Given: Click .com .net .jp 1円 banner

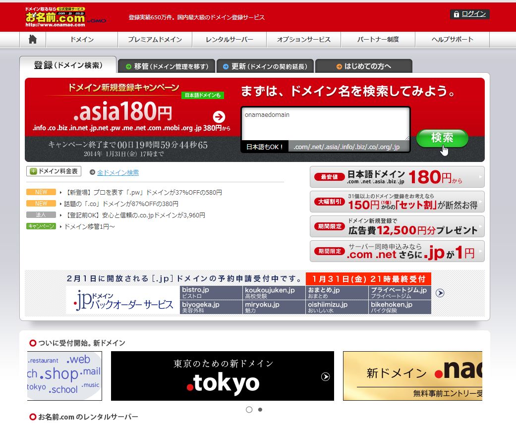Looking at the screenshot, I should (397, 251).
